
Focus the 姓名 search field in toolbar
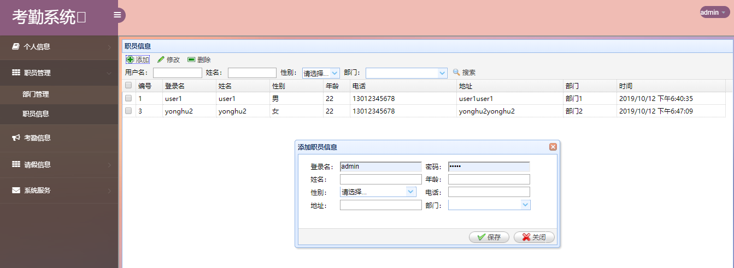pyautogui.click(x=252, y=73)
